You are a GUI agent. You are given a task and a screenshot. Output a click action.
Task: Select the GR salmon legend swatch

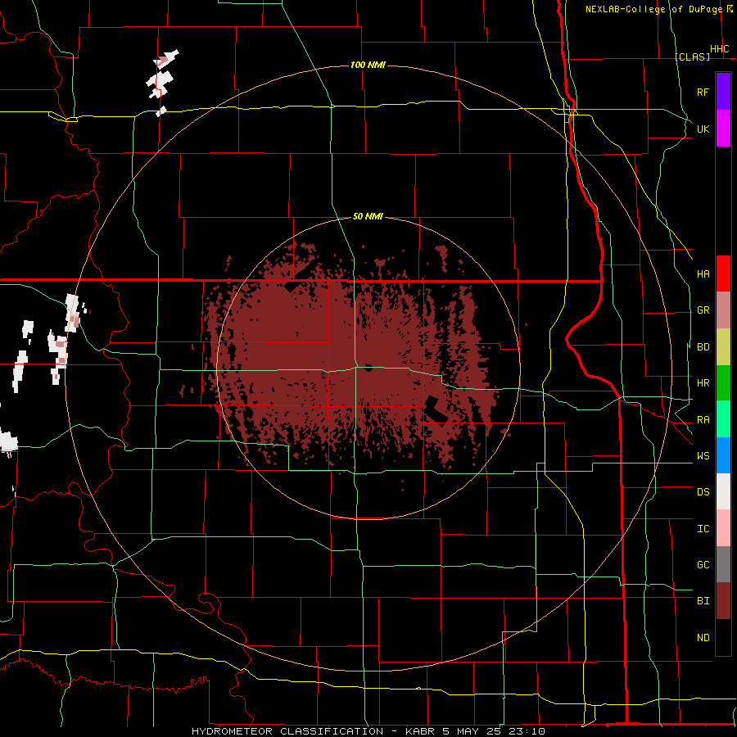pos(723,310)
